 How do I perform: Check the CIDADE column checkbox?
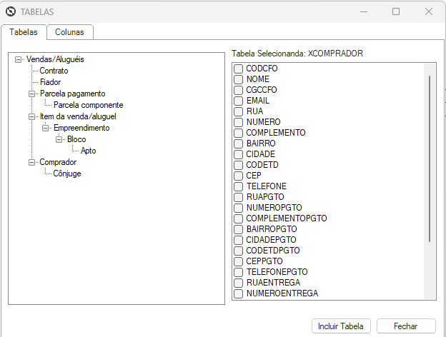tap(238, 154)
